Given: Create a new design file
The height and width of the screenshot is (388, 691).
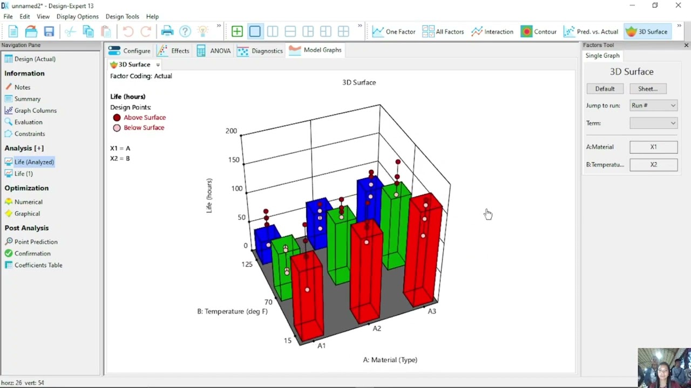Looking at the screenshot, I should coord(13,31).
